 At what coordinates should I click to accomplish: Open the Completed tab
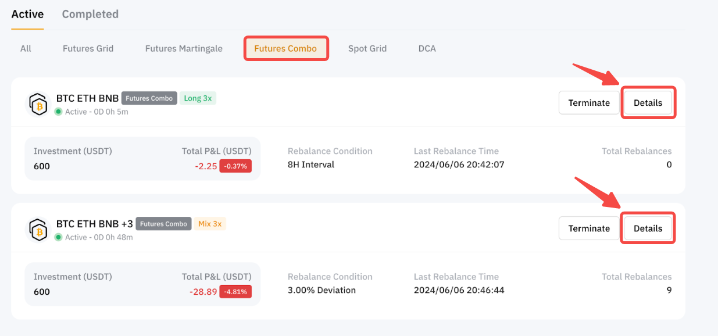(x=90, y=14)
